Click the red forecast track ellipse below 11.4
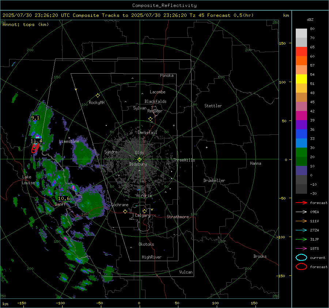This screenshot has width=329, height=308. (35, 148)
